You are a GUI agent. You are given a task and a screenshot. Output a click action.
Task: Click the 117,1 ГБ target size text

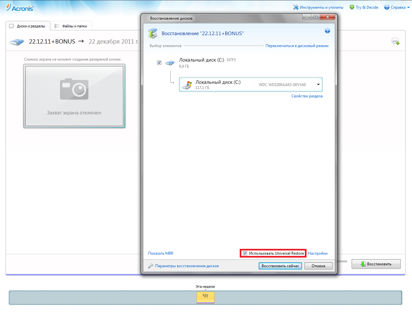tap(202, 88)
